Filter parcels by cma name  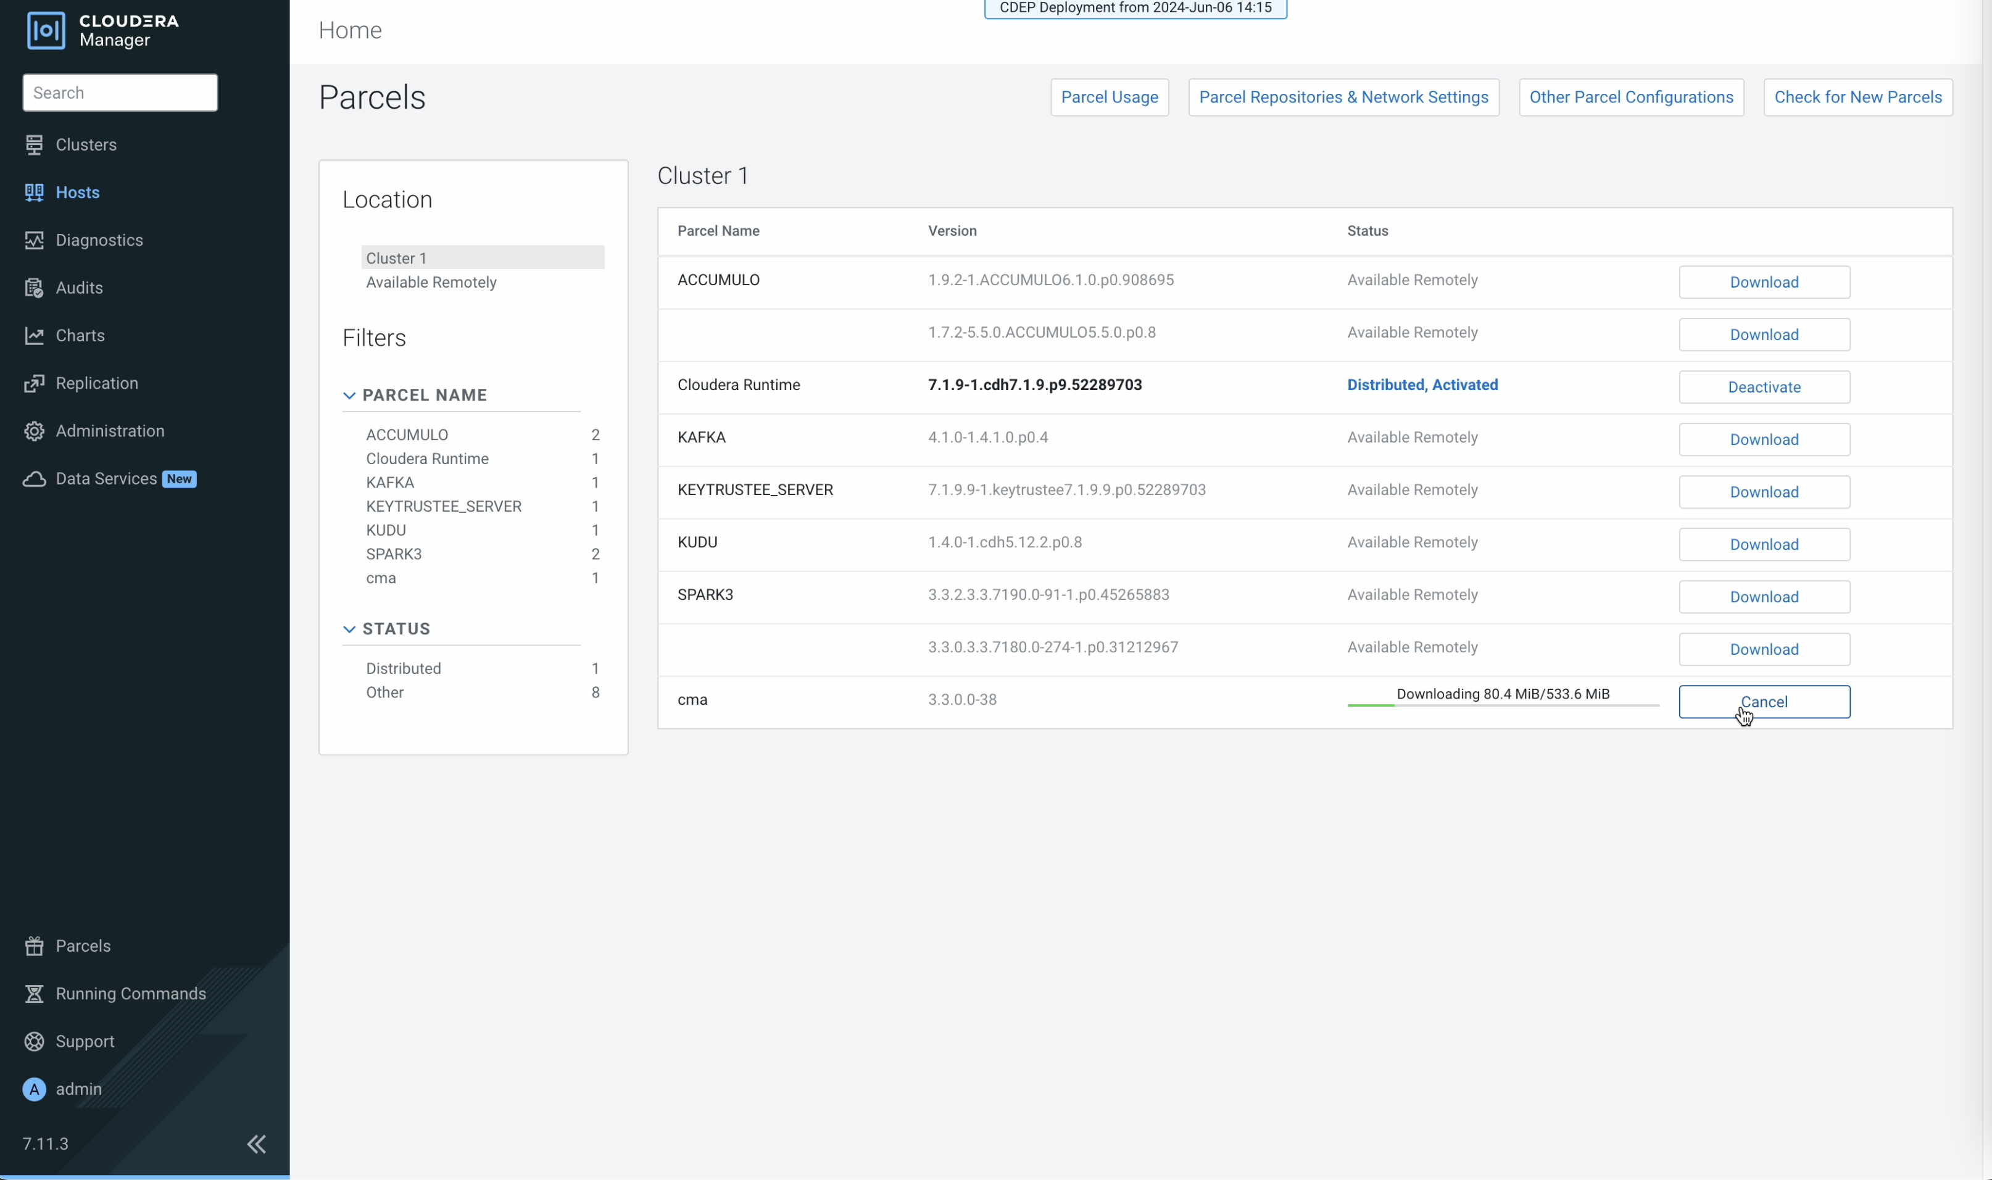point(381,578)
